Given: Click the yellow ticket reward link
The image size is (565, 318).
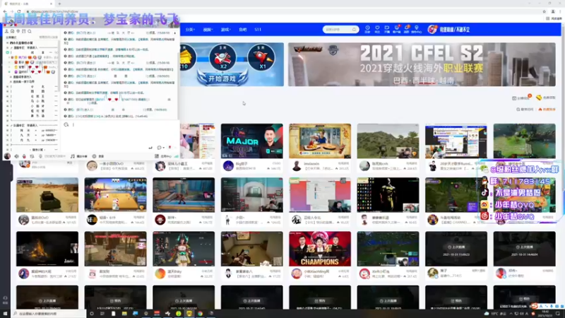Looking at the screenshot, I should [x=545, y=98].
